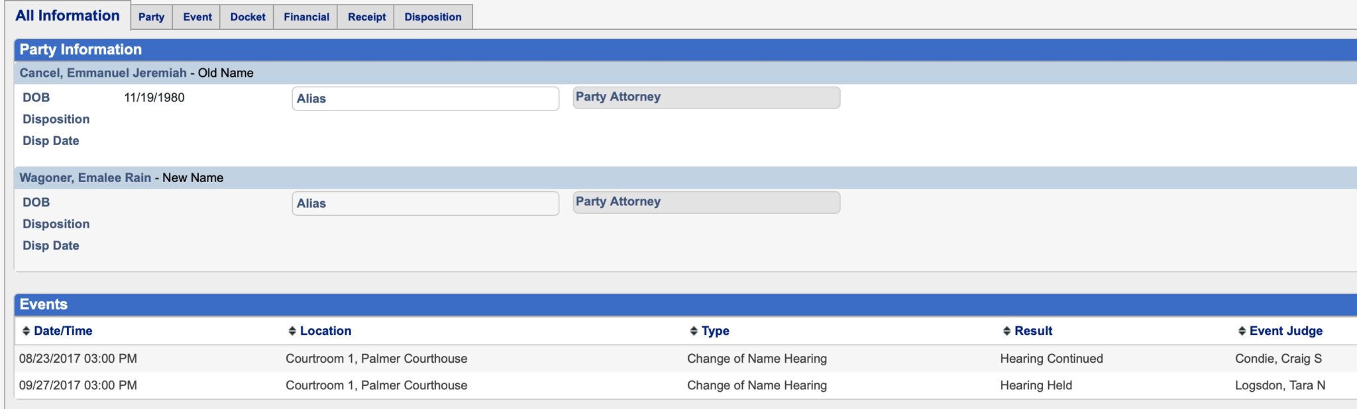Expand Party Attorney for Emalee Rain Wagoner
The image size is (1357, 409).
706,202
